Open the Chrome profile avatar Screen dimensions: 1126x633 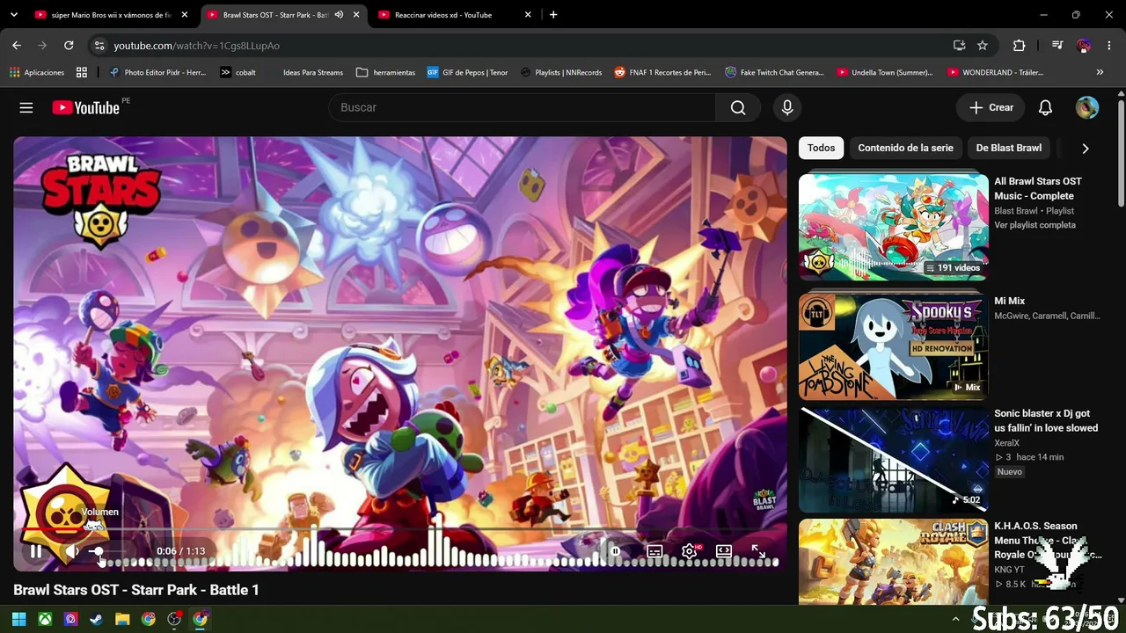(1084, 46)
